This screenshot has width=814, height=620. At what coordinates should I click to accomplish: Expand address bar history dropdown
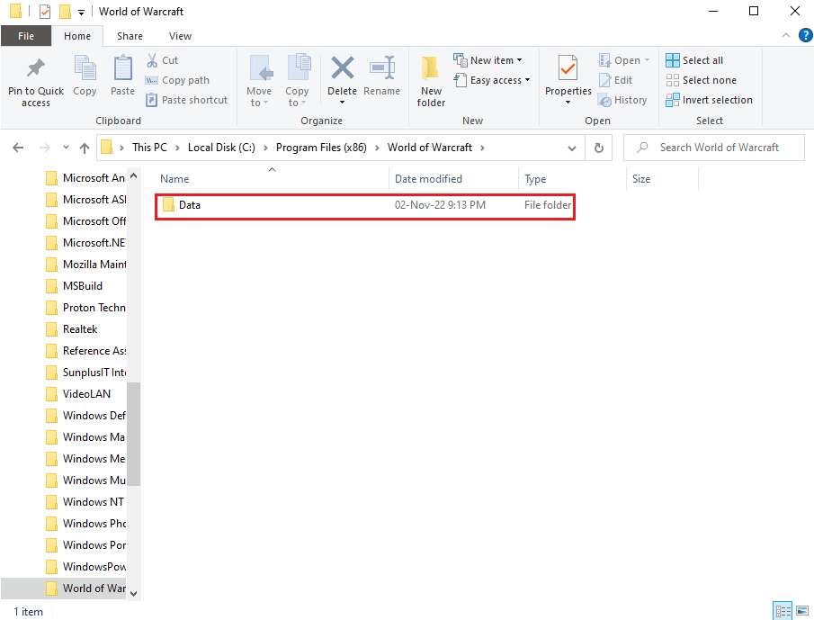coord(571,148)
